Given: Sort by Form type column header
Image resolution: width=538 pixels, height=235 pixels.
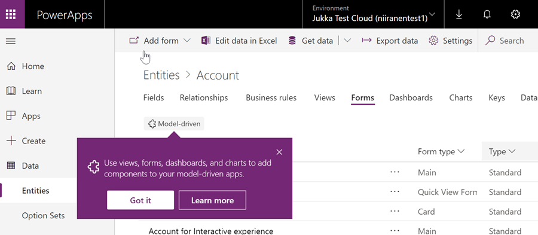Looking at the screenshot, I should [441, 152].
